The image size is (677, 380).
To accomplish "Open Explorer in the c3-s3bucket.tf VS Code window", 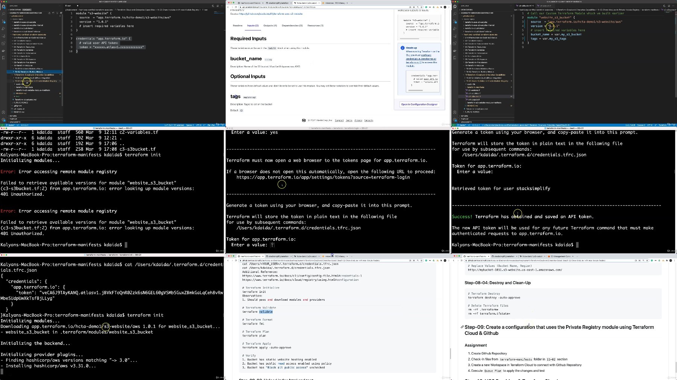I will coord(455,6).
